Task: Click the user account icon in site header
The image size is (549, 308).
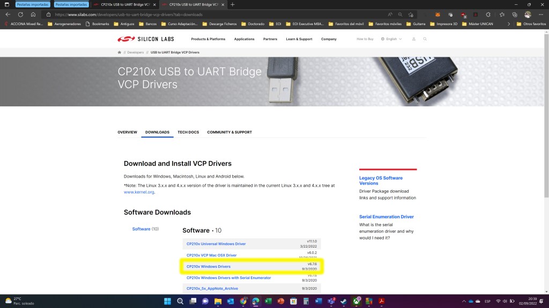Action: click(413, 39)
